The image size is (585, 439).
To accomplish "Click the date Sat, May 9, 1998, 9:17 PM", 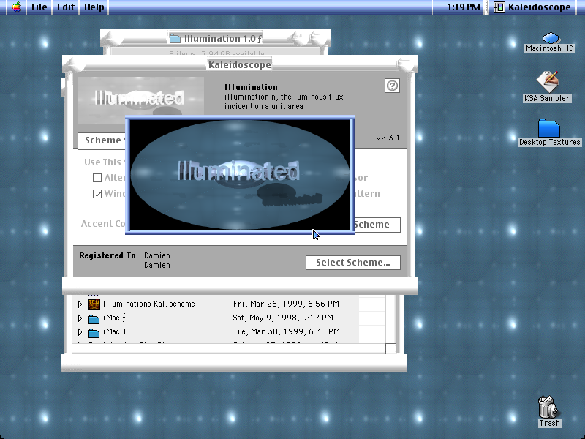I will pos(283,318).
